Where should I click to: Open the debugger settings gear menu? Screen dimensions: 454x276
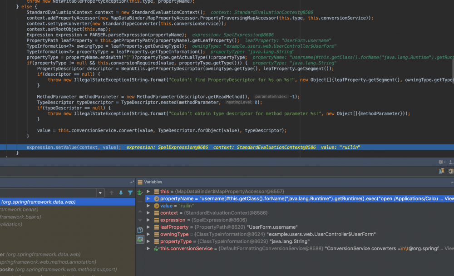point(440,162)
